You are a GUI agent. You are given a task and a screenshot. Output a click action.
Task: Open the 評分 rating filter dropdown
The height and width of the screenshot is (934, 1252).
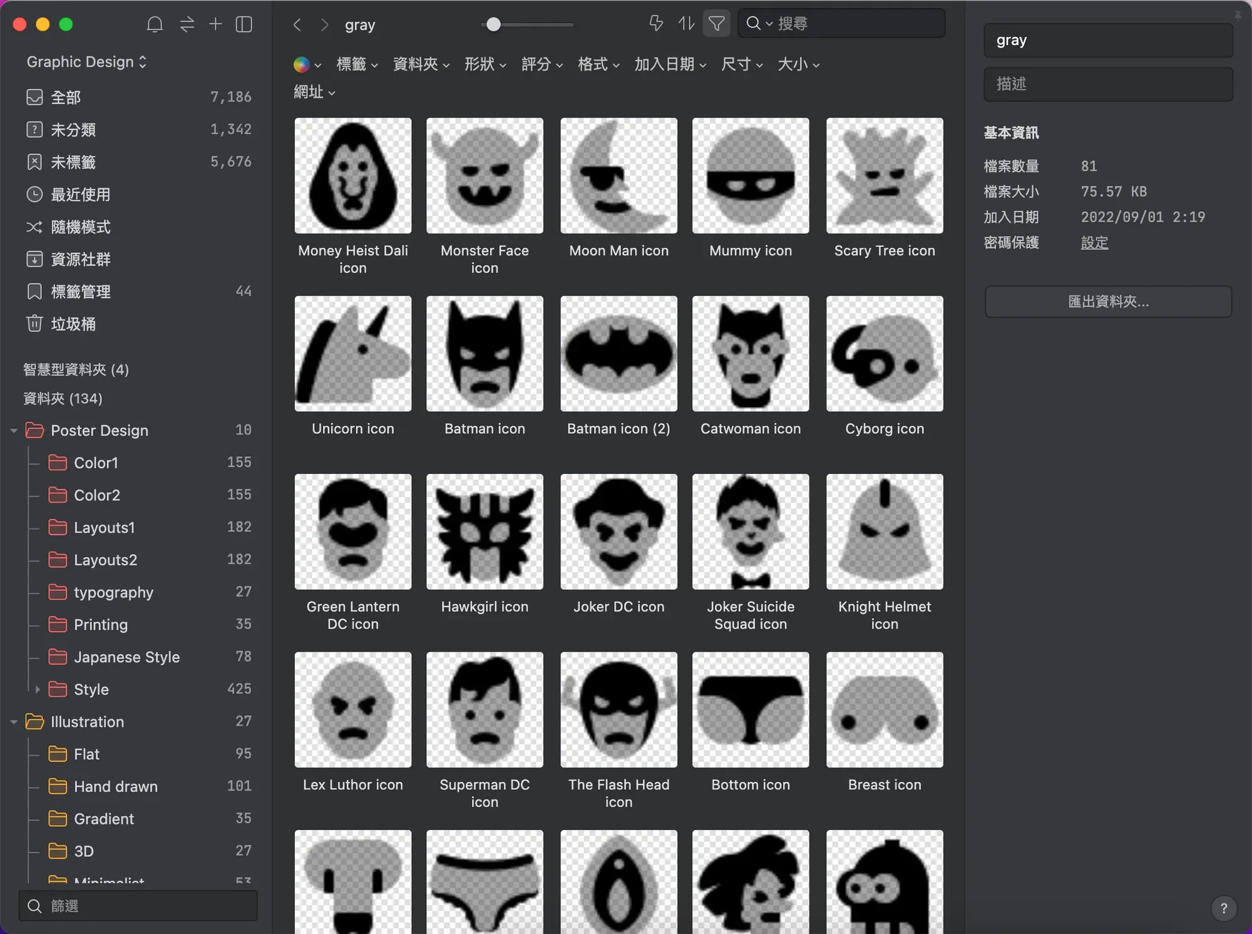[542, 64]
